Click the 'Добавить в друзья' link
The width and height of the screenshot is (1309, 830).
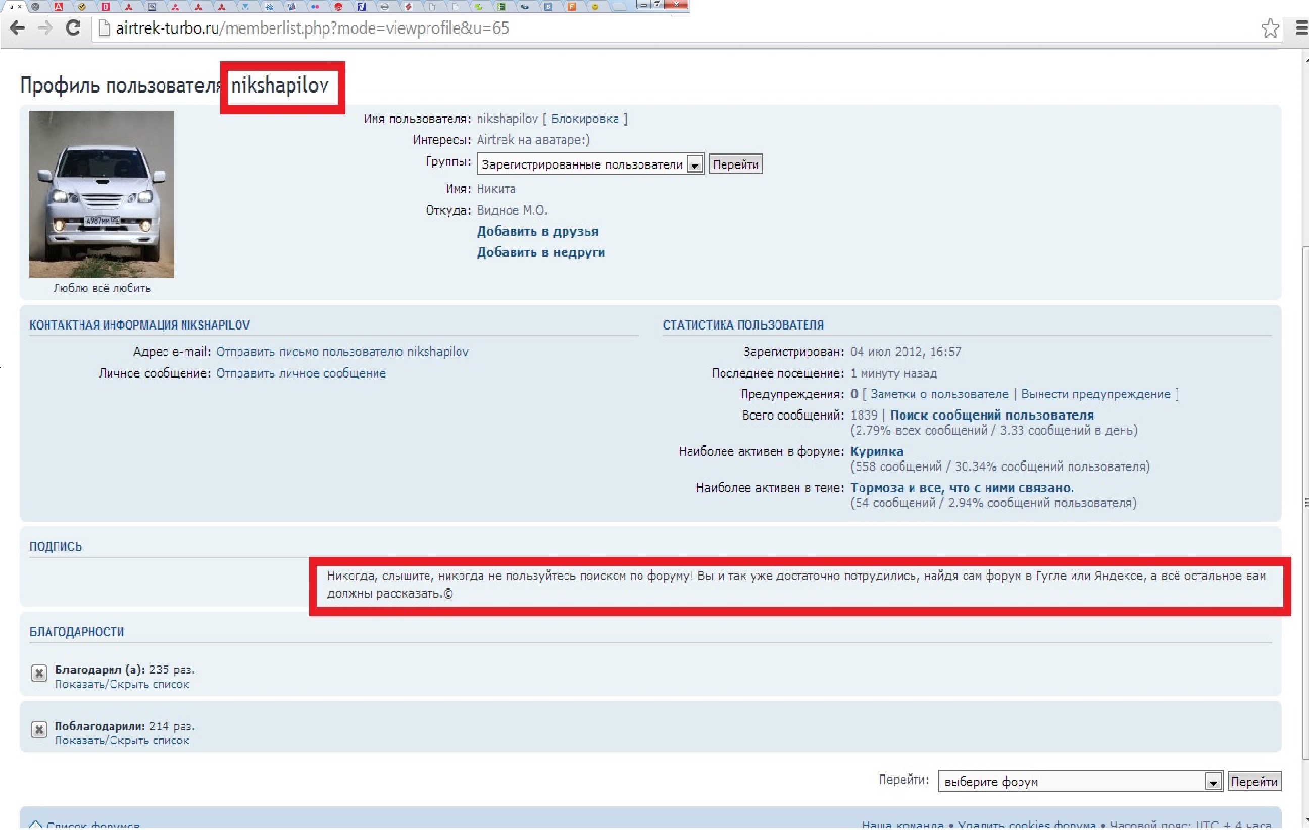coord(538,232)
